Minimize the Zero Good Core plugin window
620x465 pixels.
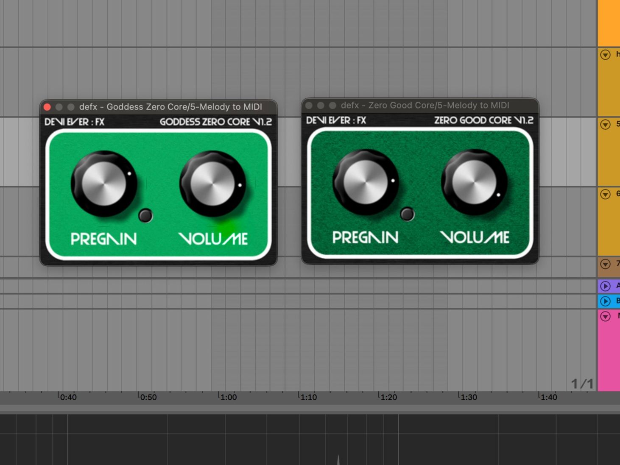pyautogui.click(x=321, y=105)
